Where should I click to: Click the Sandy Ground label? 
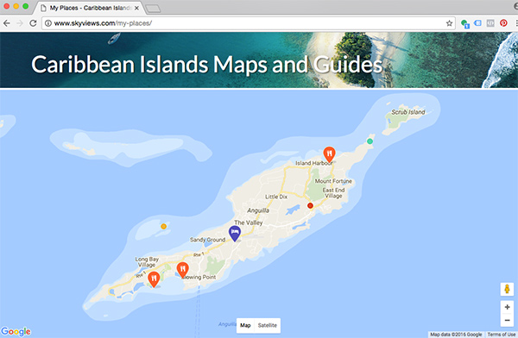coord(207,240)
